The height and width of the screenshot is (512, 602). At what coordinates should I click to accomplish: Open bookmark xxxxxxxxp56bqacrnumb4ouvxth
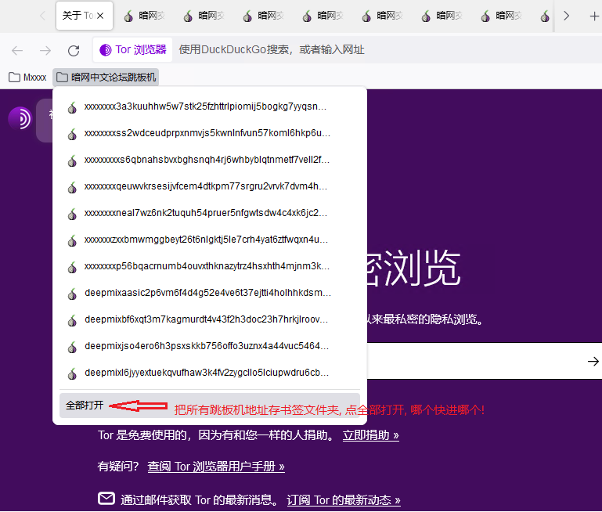pyautogui.click(x=210, y=266)
